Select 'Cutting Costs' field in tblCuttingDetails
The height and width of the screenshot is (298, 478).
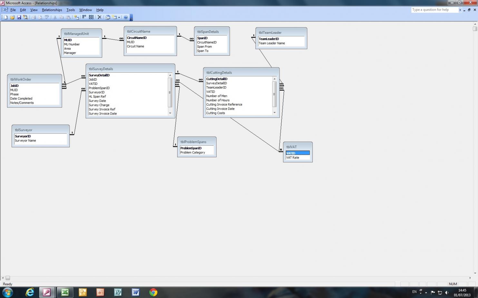[x=216, y=113]
